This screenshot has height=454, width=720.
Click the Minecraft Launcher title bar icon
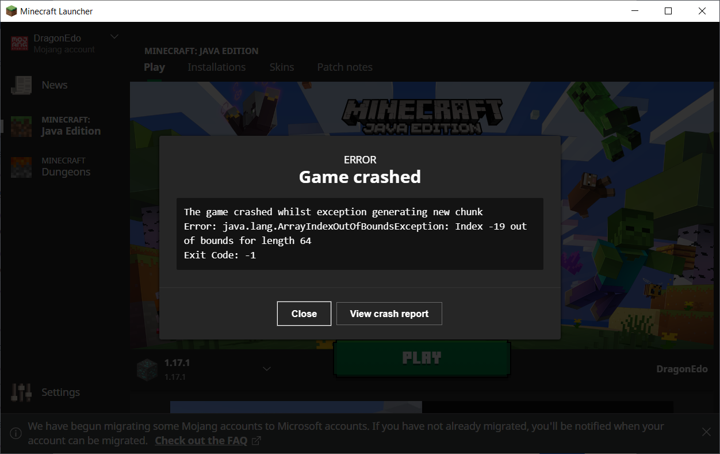click(x=11, y=11)
